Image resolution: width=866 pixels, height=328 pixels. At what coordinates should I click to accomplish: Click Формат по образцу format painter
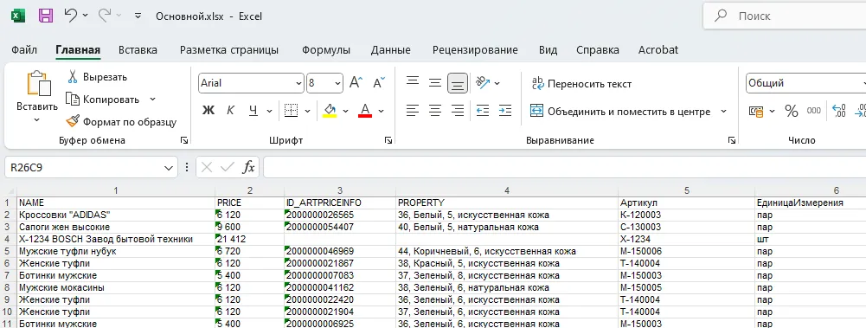tap(121, 121)
